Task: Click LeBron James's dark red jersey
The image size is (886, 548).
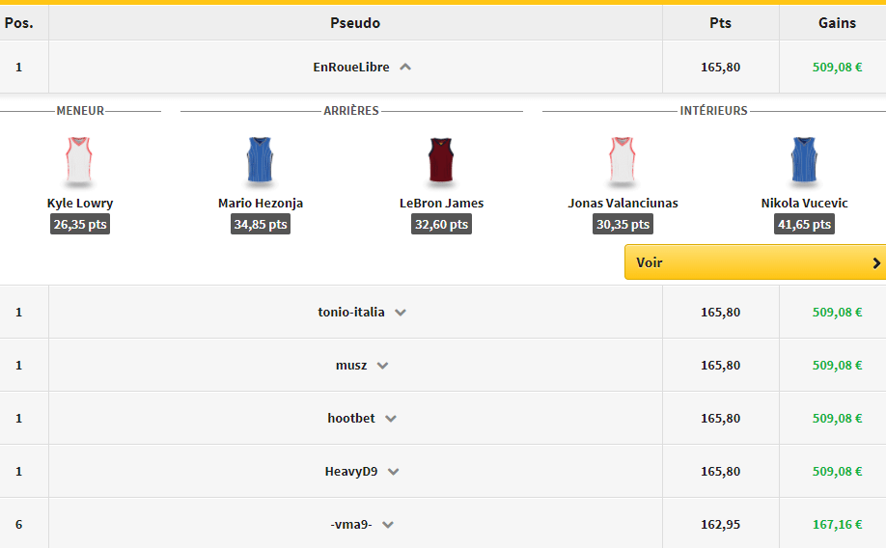Action: pyautogui.click(x=441, y=161)
